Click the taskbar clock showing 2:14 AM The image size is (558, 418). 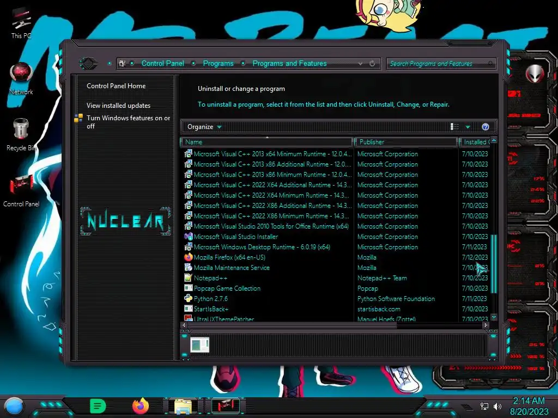point(529,401)
